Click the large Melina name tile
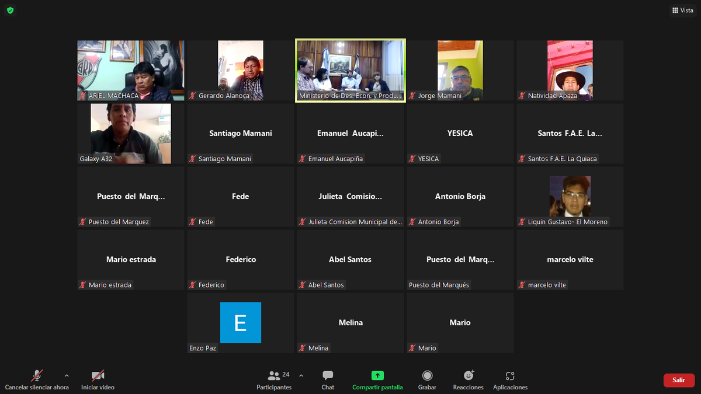 [x=350, y=323]
